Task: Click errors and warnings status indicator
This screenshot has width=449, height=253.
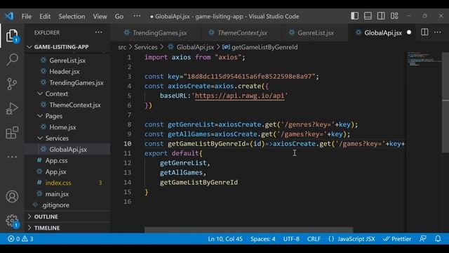Action: [20, 239]
